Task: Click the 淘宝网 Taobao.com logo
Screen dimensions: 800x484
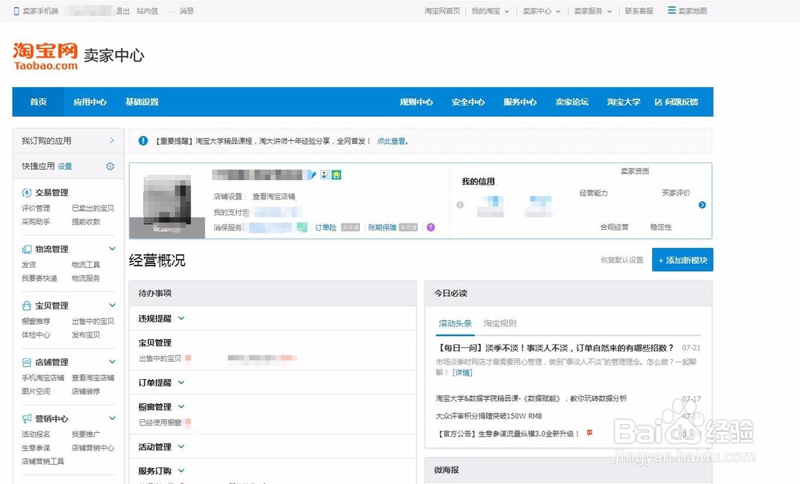Action: (x=46, y=56)
